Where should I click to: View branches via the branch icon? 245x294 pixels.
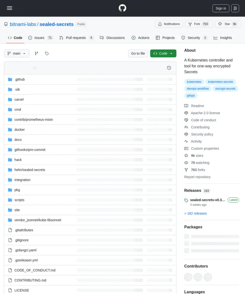click(x=36, y=53)
